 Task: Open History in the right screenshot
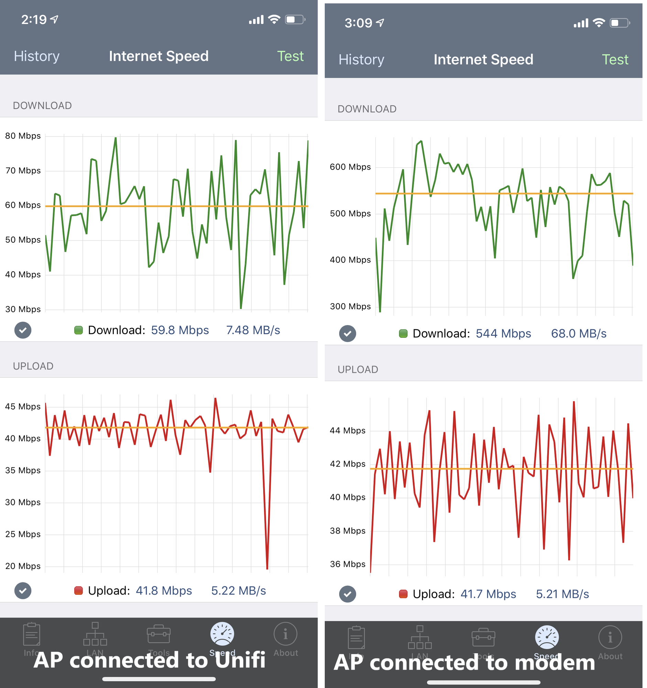(362, 60)
